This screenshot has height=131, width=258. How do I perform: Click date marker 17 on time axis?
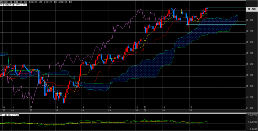click(x=31, y=107)
